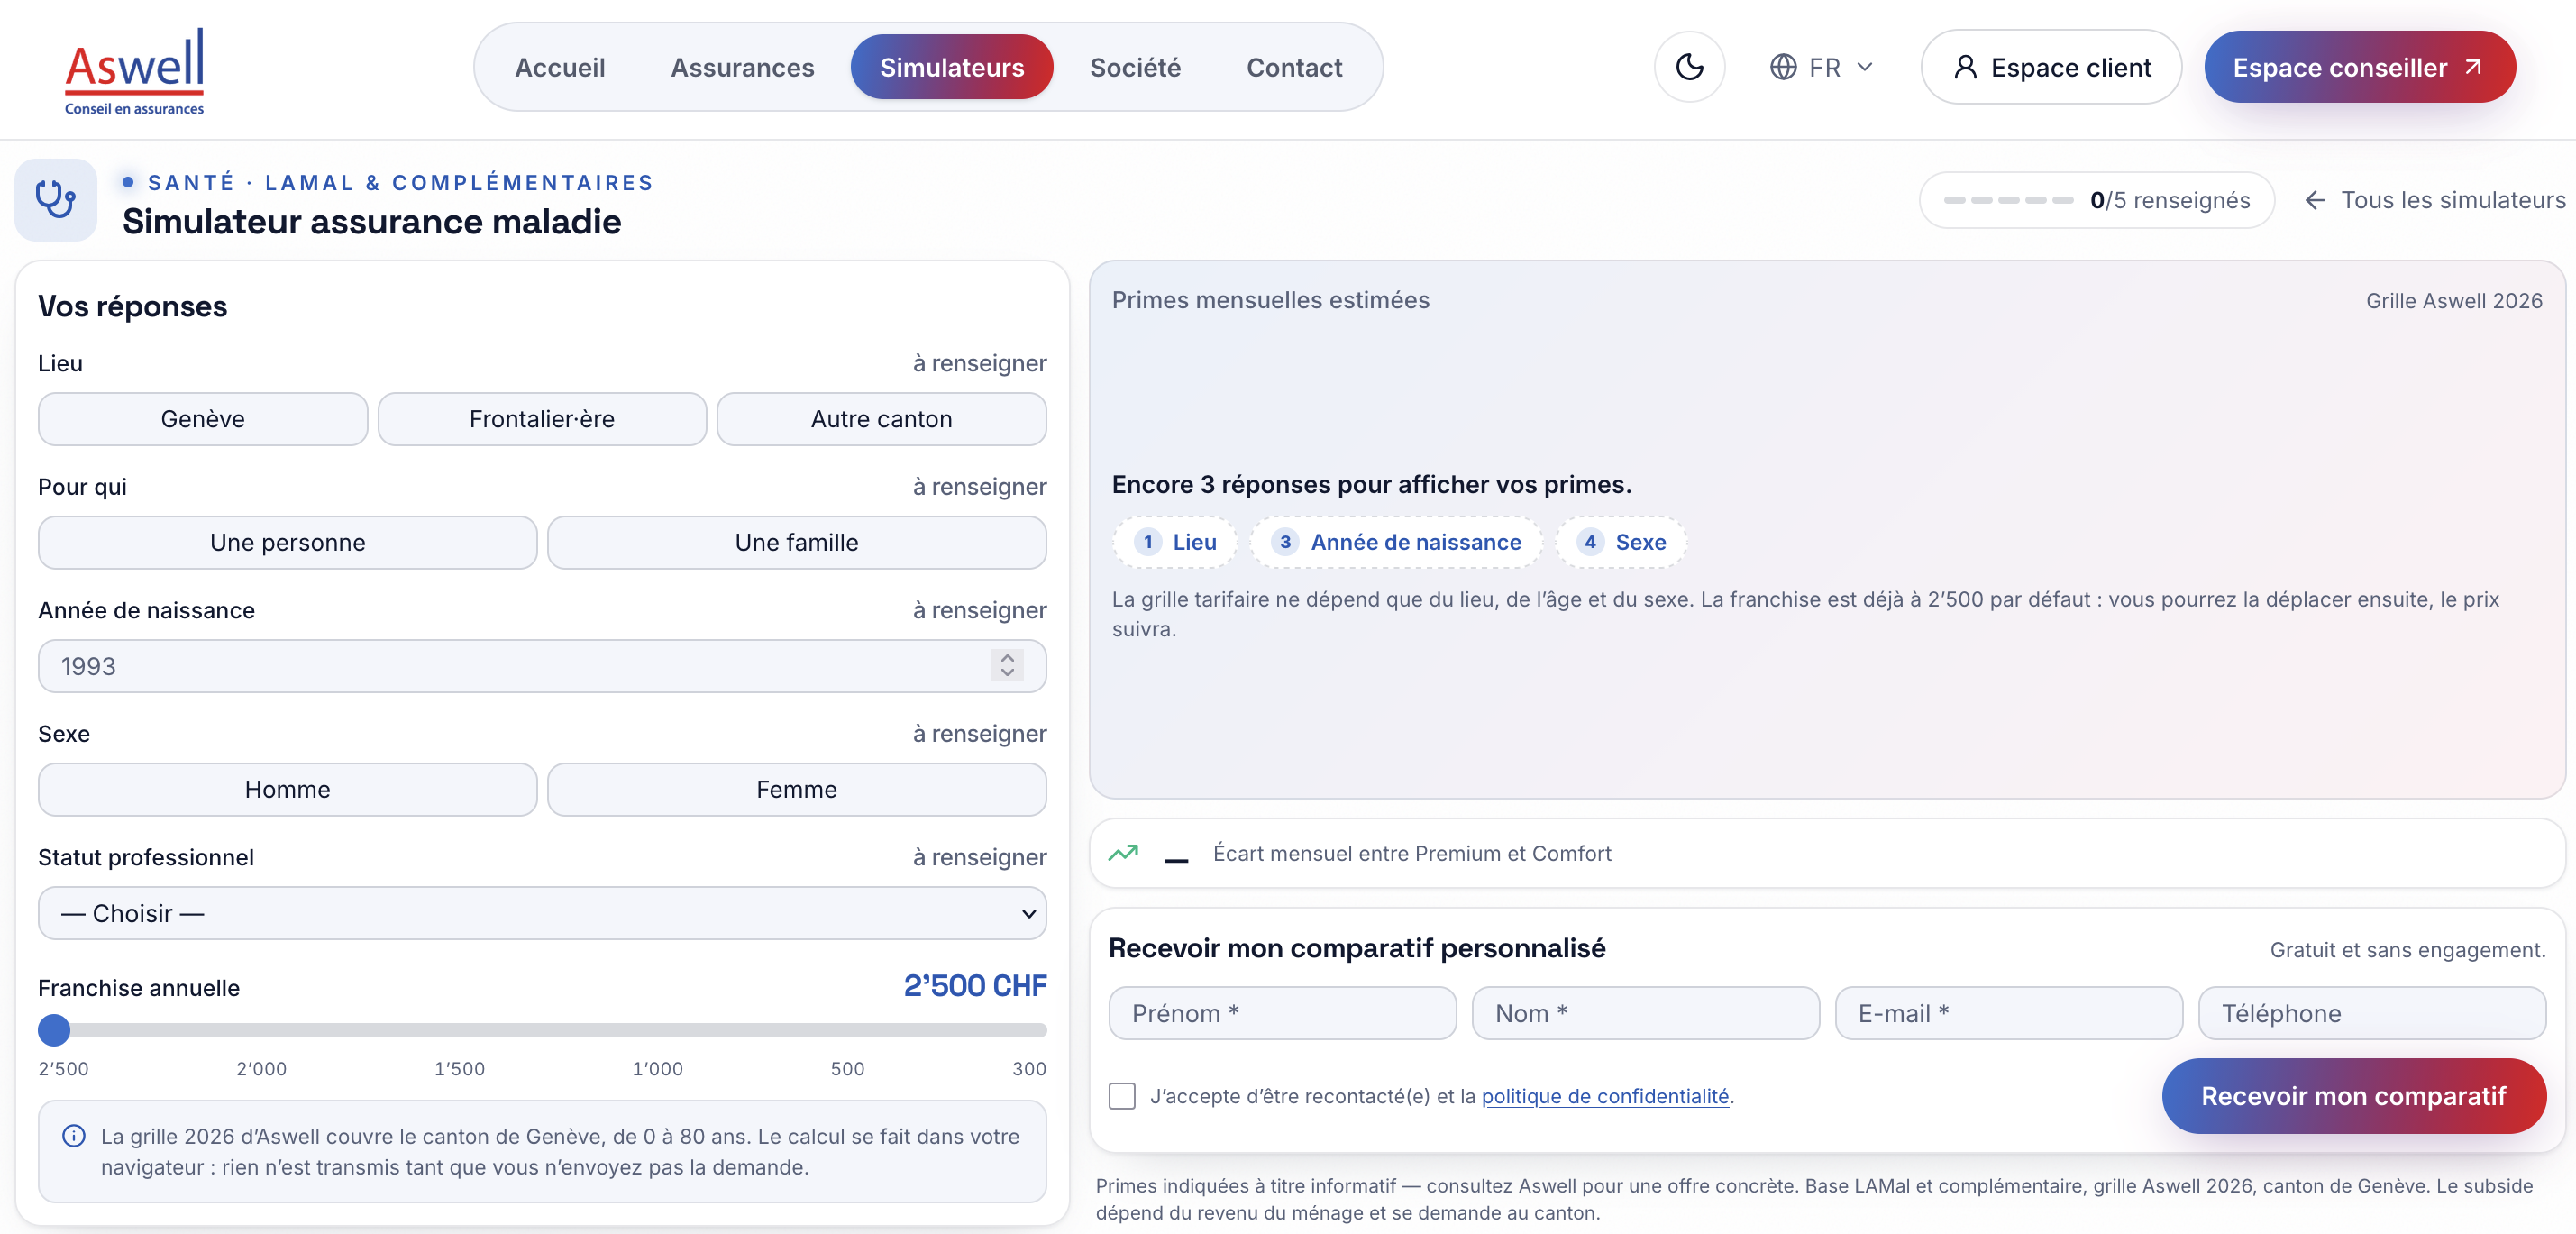Click the stethoscope simulator icon
This screenshot has width=2576, height=1234.
tap(56, 199)
